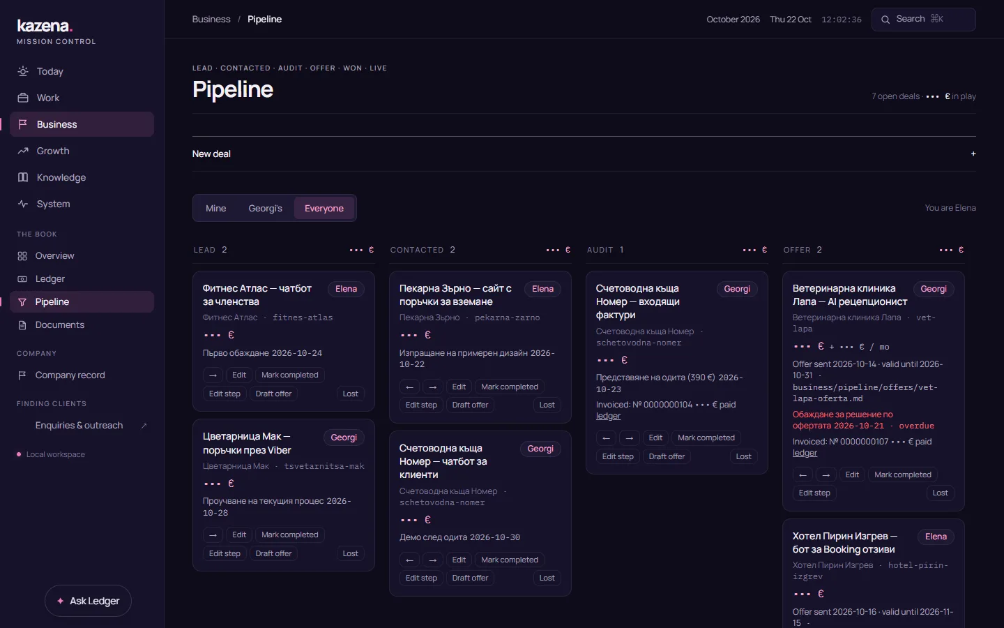
Task: Click Elena owner tag on Хотел Пирин Изгрев
Action: click(936, 537)
